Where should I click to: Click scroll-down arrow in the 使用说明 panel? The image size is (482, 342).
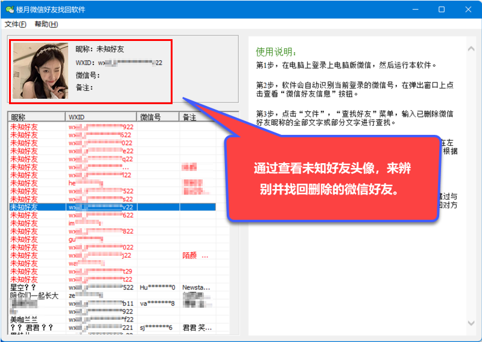pyautogui.click(x=471, y=323)
